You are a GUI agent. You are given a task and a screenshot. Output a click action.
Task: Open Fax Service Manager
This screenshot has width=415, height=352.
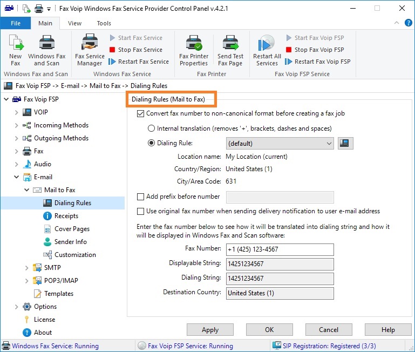coord(90,50)
